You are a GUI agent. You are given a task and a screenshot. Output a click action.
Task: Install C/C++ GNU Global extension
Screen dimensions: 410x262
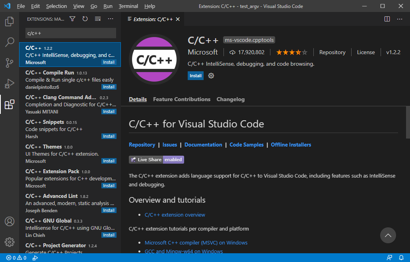[x=109, y=235]
